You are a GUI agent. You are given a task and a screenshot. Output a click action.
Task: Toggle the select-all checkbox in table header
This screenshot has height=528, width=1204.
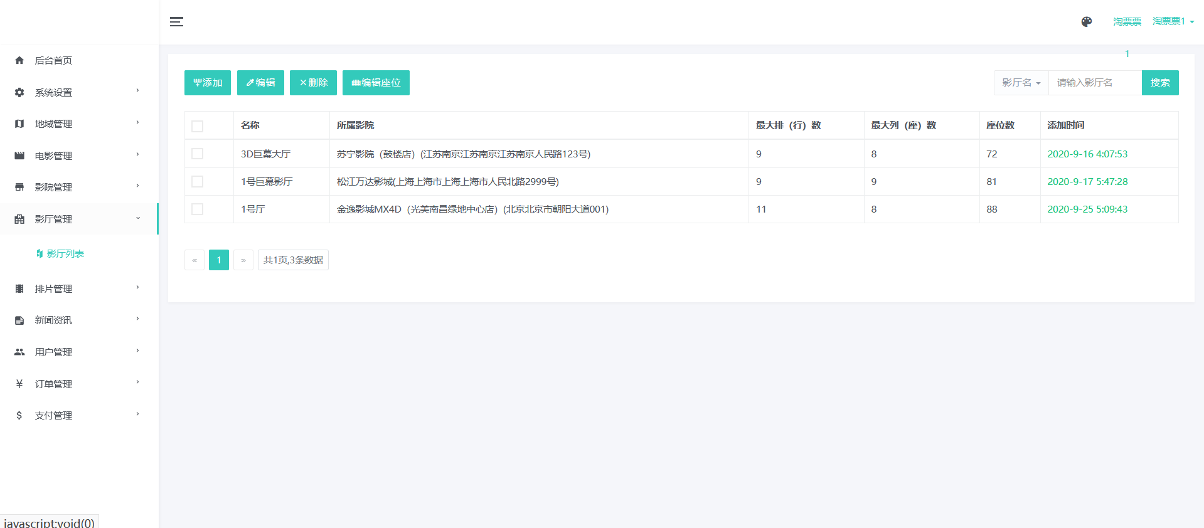pyautogui.click(x=198, y=126)
